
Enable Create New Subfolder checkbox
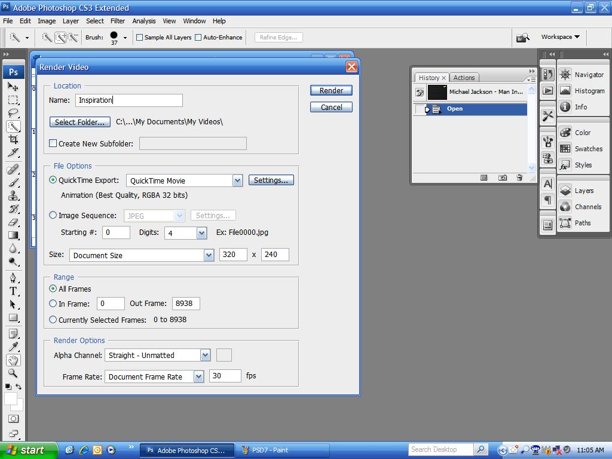(53, 143)
